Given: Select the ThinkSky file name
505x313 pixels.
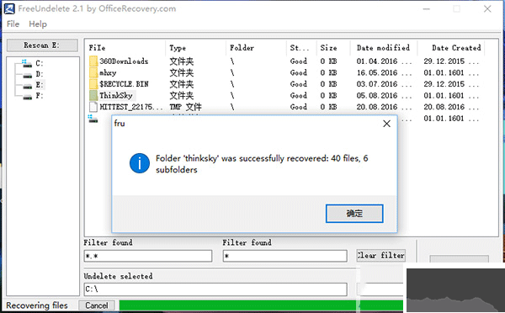Looking at the screenshot, I should pos(116,96).
